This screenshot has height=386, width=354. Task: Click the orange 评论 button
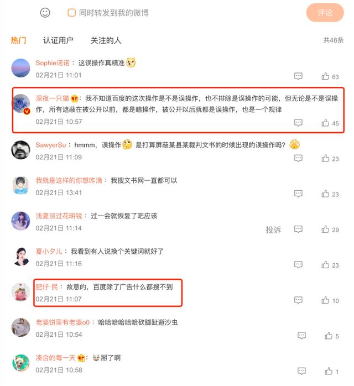pos(325,13)
